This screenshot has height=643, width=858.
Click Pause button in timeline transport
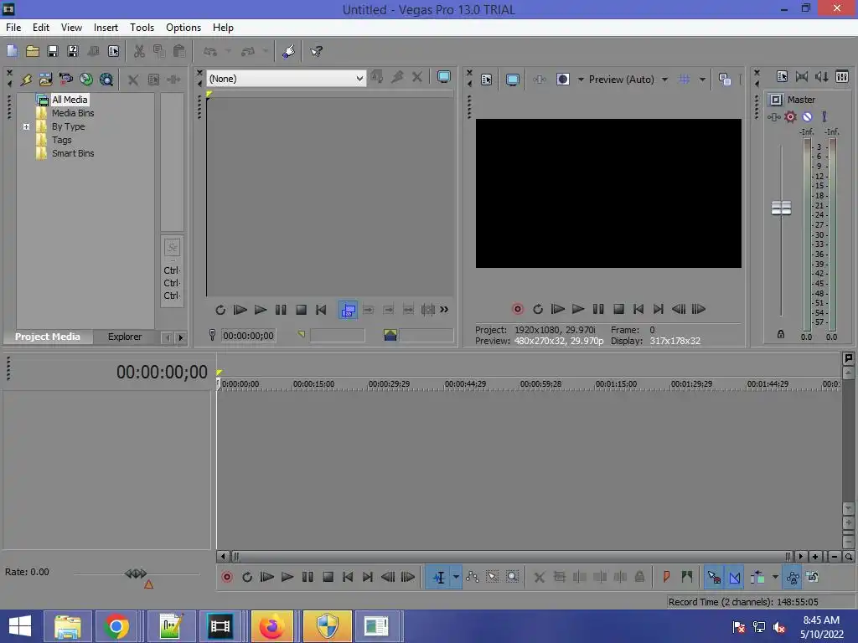(x=308, y=577)
